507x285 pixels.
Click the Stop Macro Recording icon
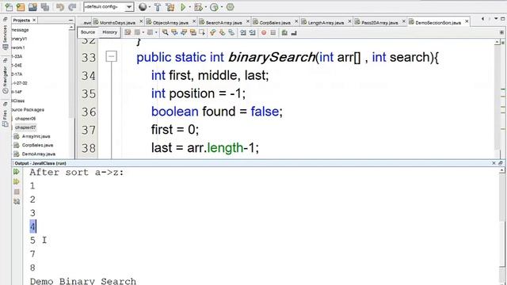(273, 32)
